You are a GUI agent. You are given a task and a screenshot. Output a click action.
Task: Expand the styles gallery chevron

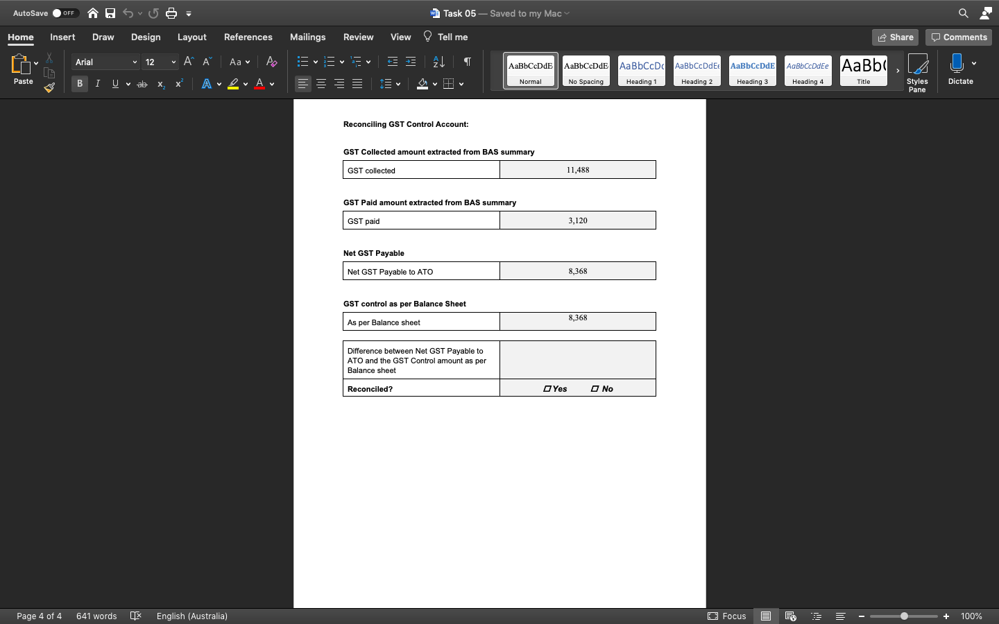(898, 71)
